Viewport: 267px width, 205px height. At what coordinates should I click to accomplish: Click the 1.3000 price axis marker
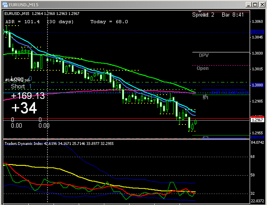pyautogui.click(x=258, y=85)
